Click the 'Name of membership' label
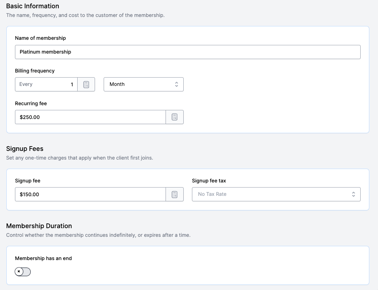 click(x=41, y=38)
